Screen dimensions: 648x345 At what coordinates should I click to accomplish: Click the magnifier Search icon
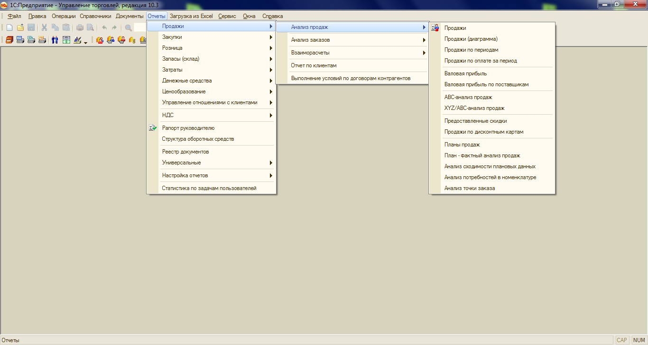pos(128,27)
